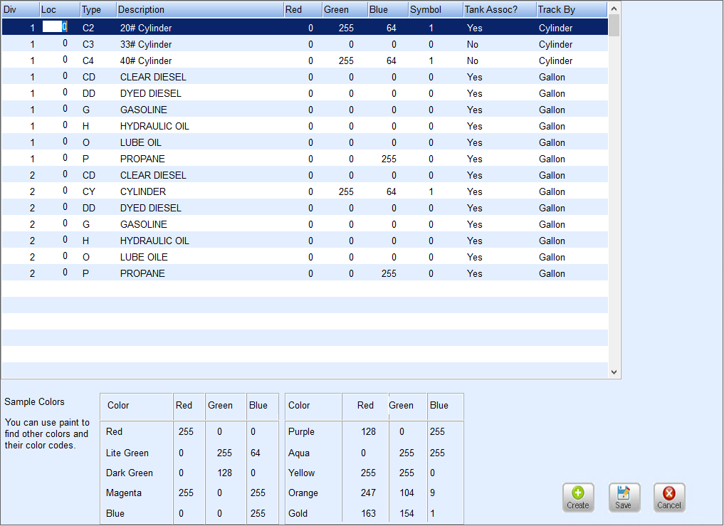Click the Description column header
The height and width of the screenshot is (526, 724).
pos(200,9)
